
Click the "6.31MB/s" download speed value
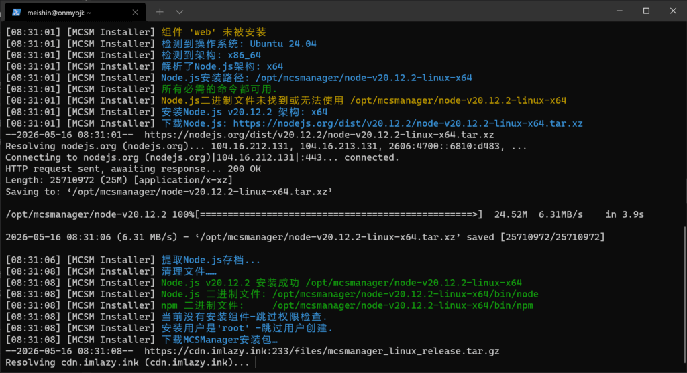[561, 214]
